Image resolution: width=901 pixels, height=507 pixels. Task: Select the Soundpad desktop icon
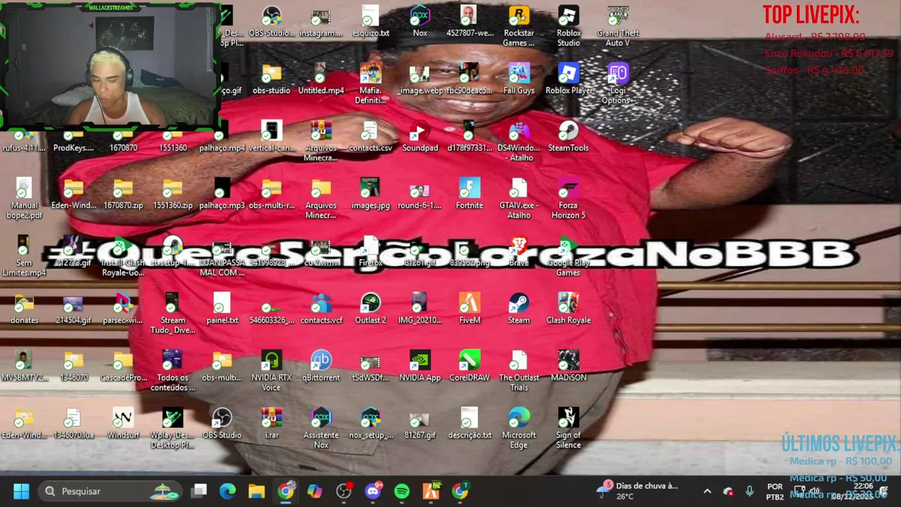point(420,137)
